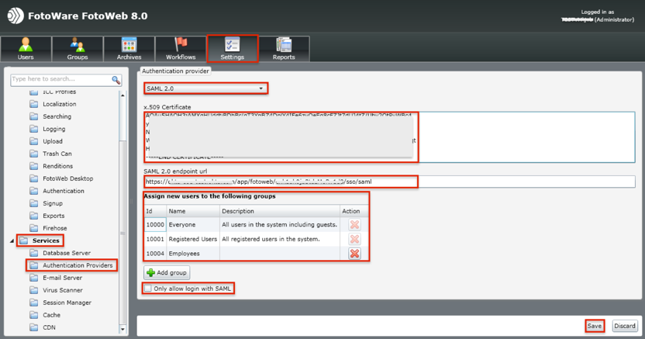Viewport: 645px width, 339px height.
Task: Select Authentication Providers in tree
Action: (78, 265)
